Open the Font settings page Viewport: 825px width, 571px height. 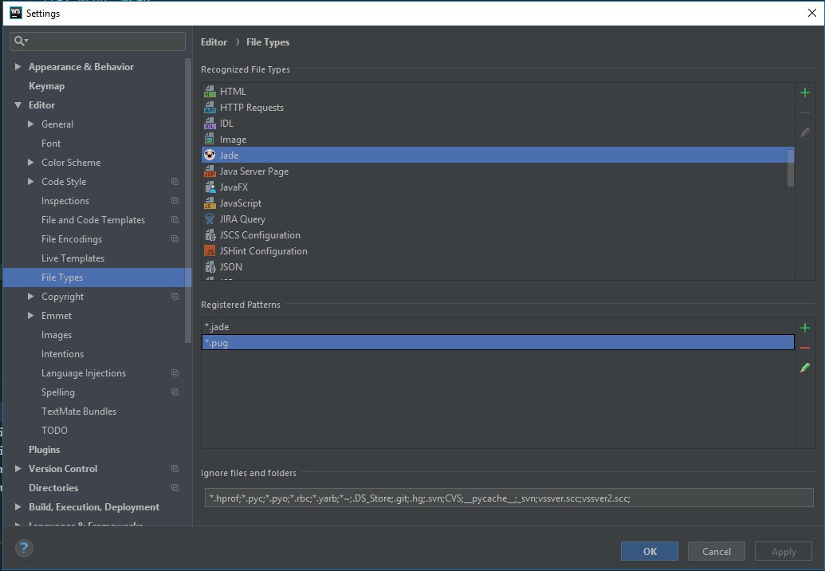point(51,143)
